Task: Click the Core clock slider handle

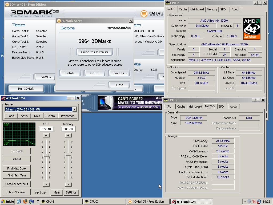Action: tap(46, 156)
